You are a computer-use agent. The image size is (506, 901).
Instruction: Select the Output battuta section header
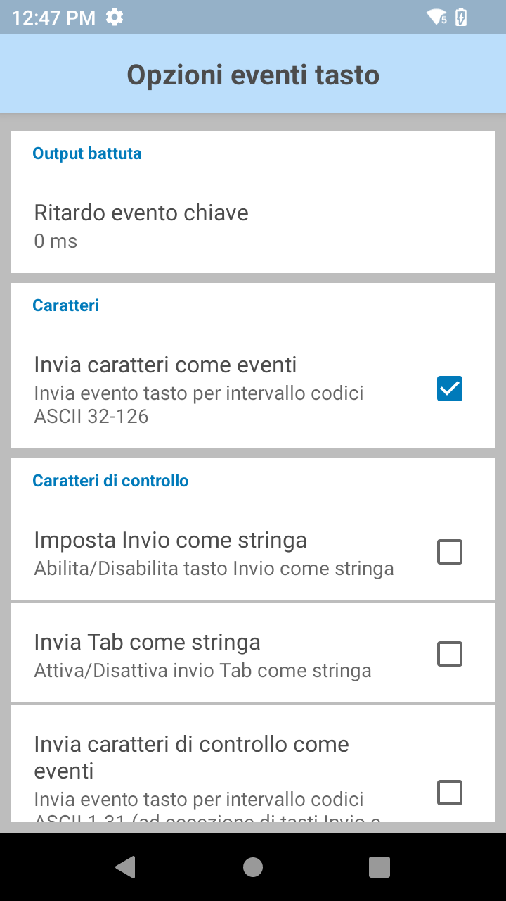[x=87, y=153]
